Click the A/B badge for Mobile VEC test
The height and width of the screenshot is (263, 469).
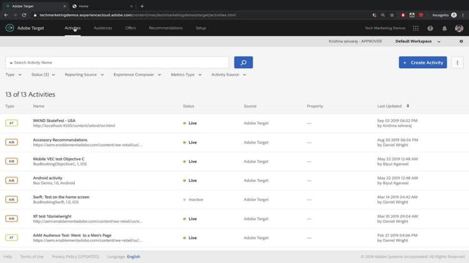[11, 161]
